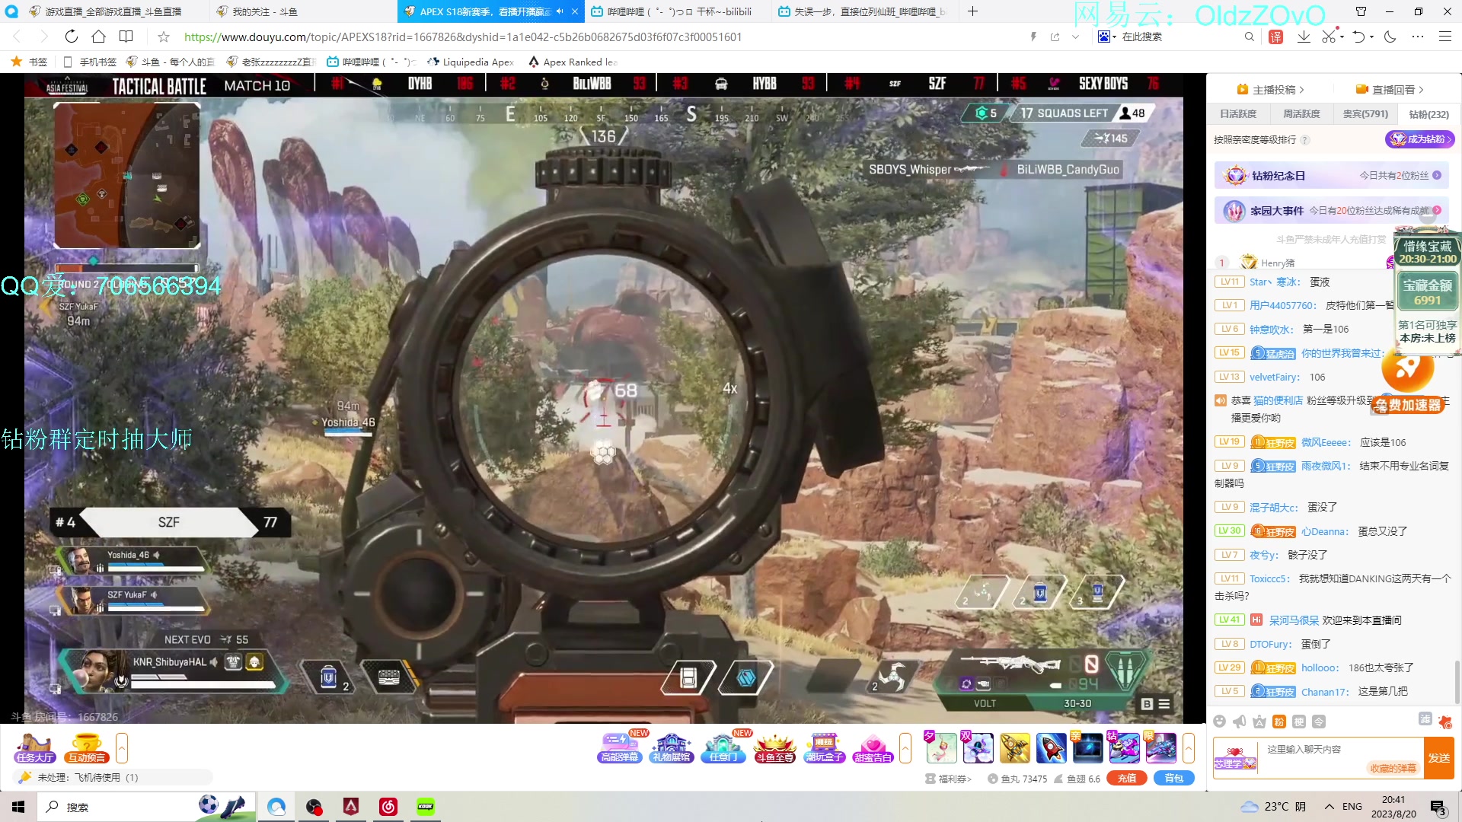Click the help question mark beside 按照亲密度等级排行
Image resolution: width=1462 pixels, height=822 pixels.
(x=1305, y=140)
